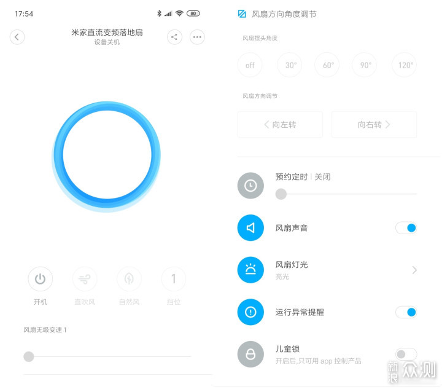Tap the cellular signal bars icon
This screenshot has width=442, height=389.
coord(168,14)
